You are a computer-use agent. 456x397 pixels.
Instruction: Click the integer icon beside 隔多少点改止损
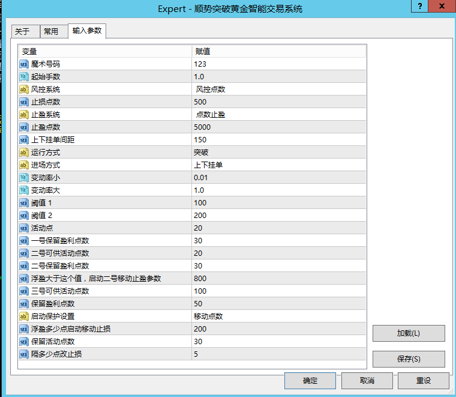click(x=24, y=354)
